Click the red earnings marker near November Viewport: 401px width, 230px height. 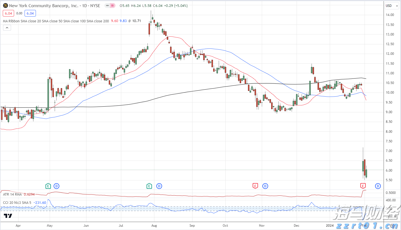point(255,186)
